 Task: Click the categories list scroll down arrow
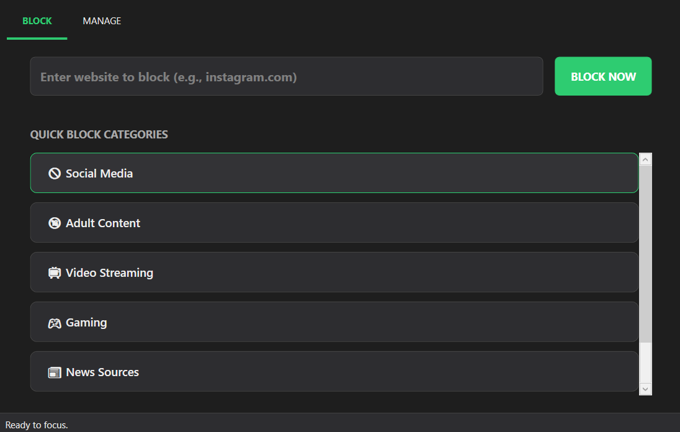[645, 389]
